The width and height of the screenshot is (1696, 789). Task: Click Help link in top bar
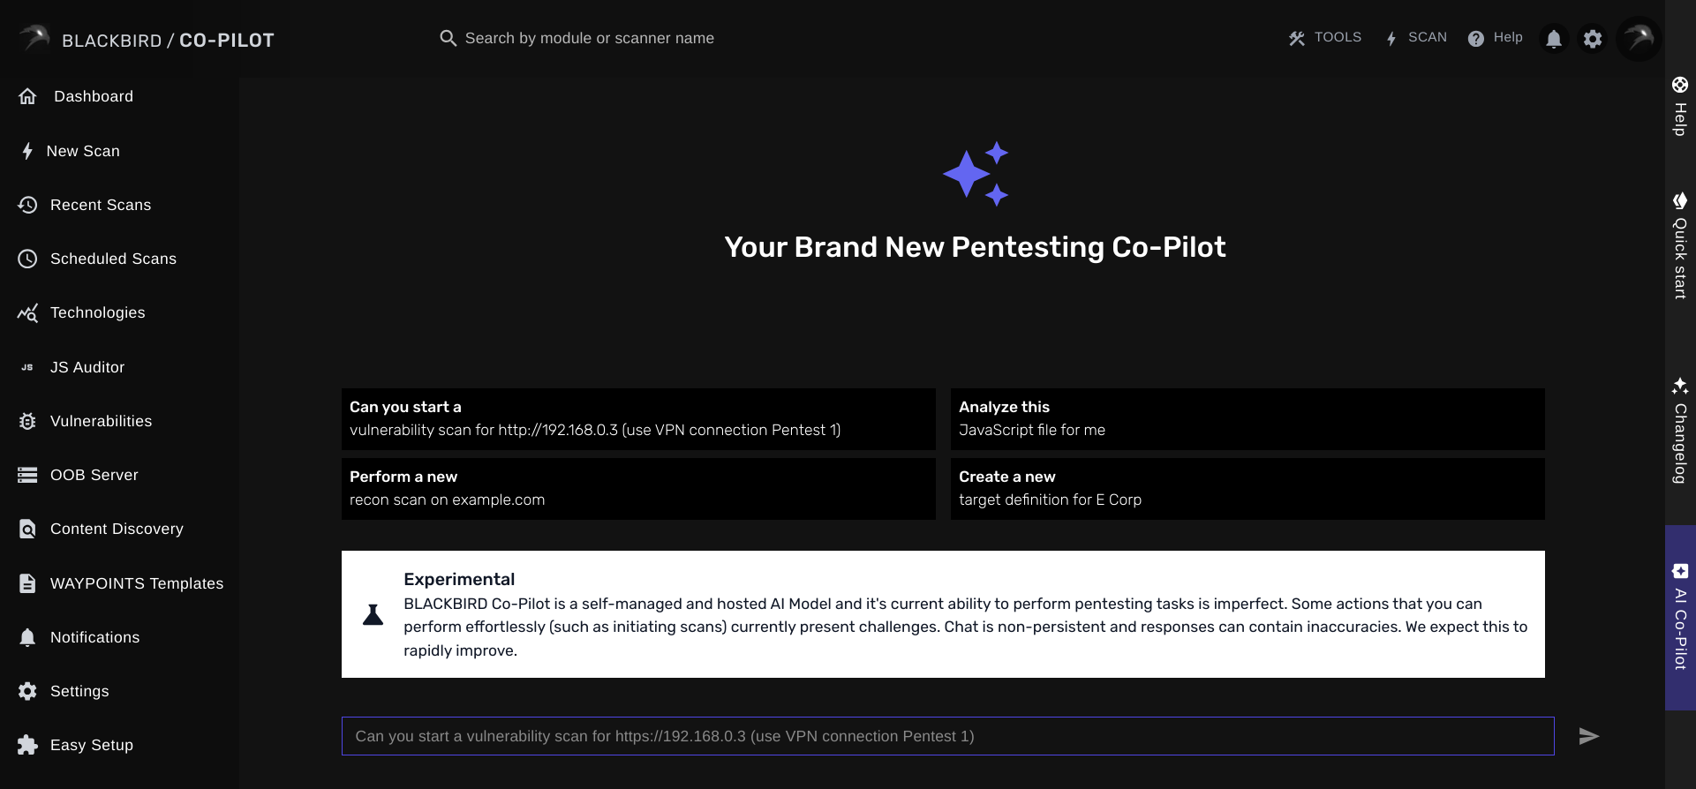[x=1496, y=38]
